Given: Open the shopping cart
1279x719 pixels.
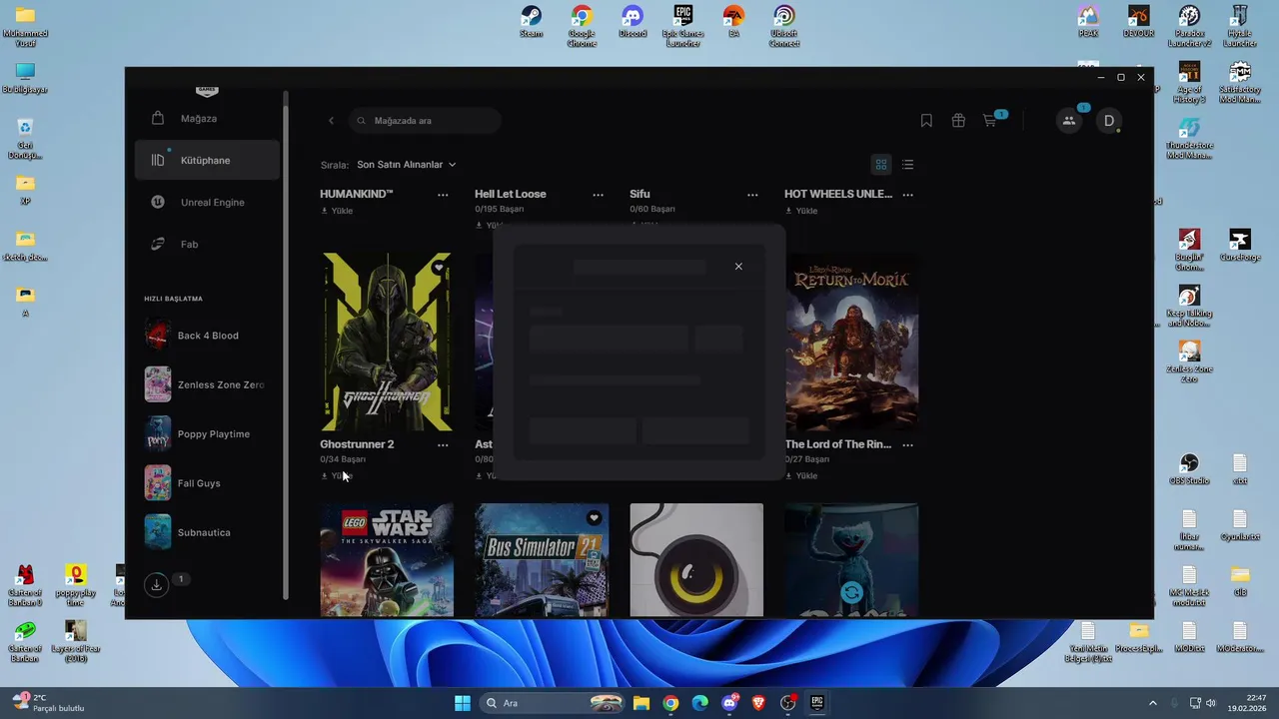Looking at the screenshot, I should [990, 121].
